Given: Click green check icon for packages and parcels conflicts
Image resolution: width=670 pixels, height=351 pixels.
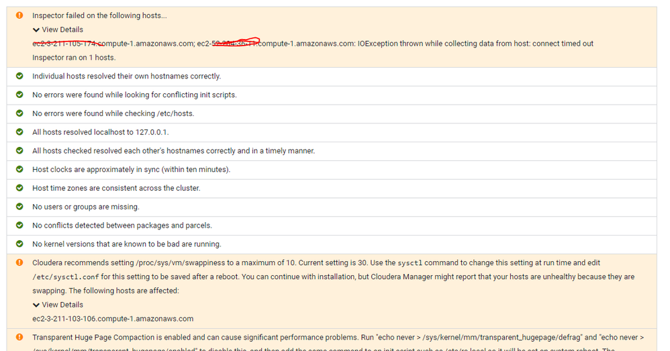Looking at the screenshot, I should [19, 225].
